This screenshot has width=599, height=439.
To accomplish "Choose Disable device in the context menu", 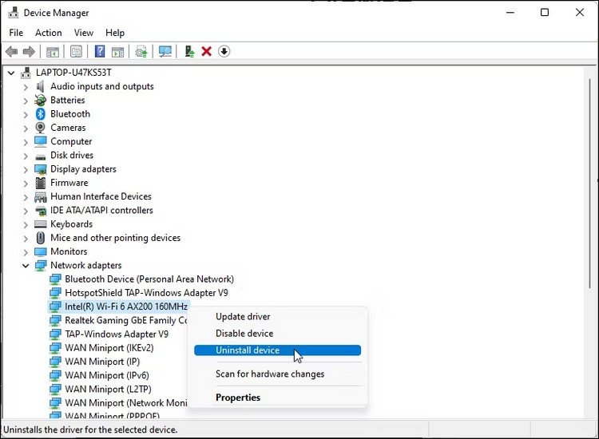I will (244, 334).
